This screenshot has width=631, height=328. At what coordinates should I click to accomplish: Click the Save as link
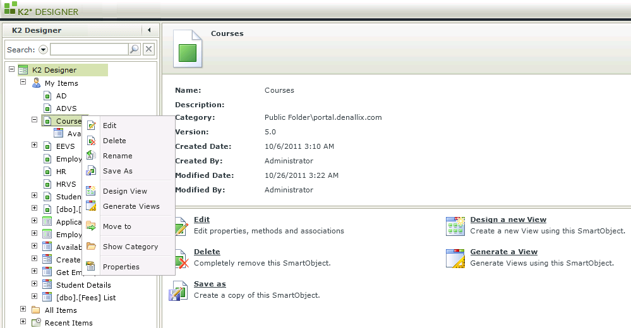tap(210, 284)
